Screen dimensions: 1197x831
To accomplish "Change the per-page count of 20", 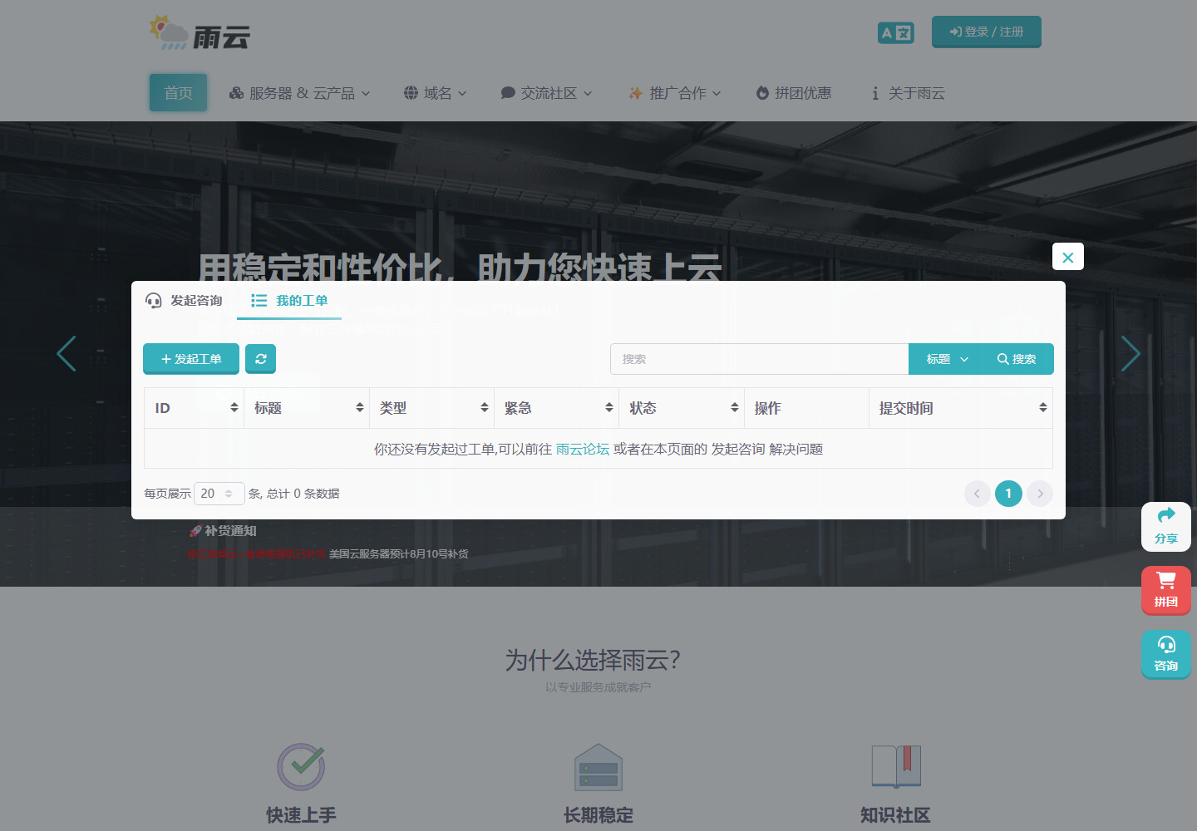I will point(219,494).
